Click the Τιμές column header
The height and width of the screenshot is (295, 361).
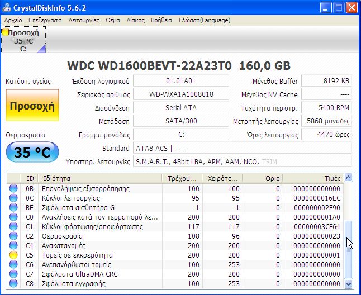pos(313,178)
